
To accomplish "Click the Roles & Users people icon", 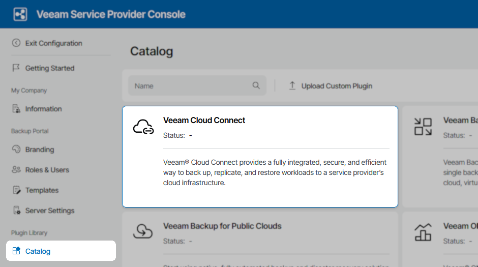I will [x=16, y=169].
